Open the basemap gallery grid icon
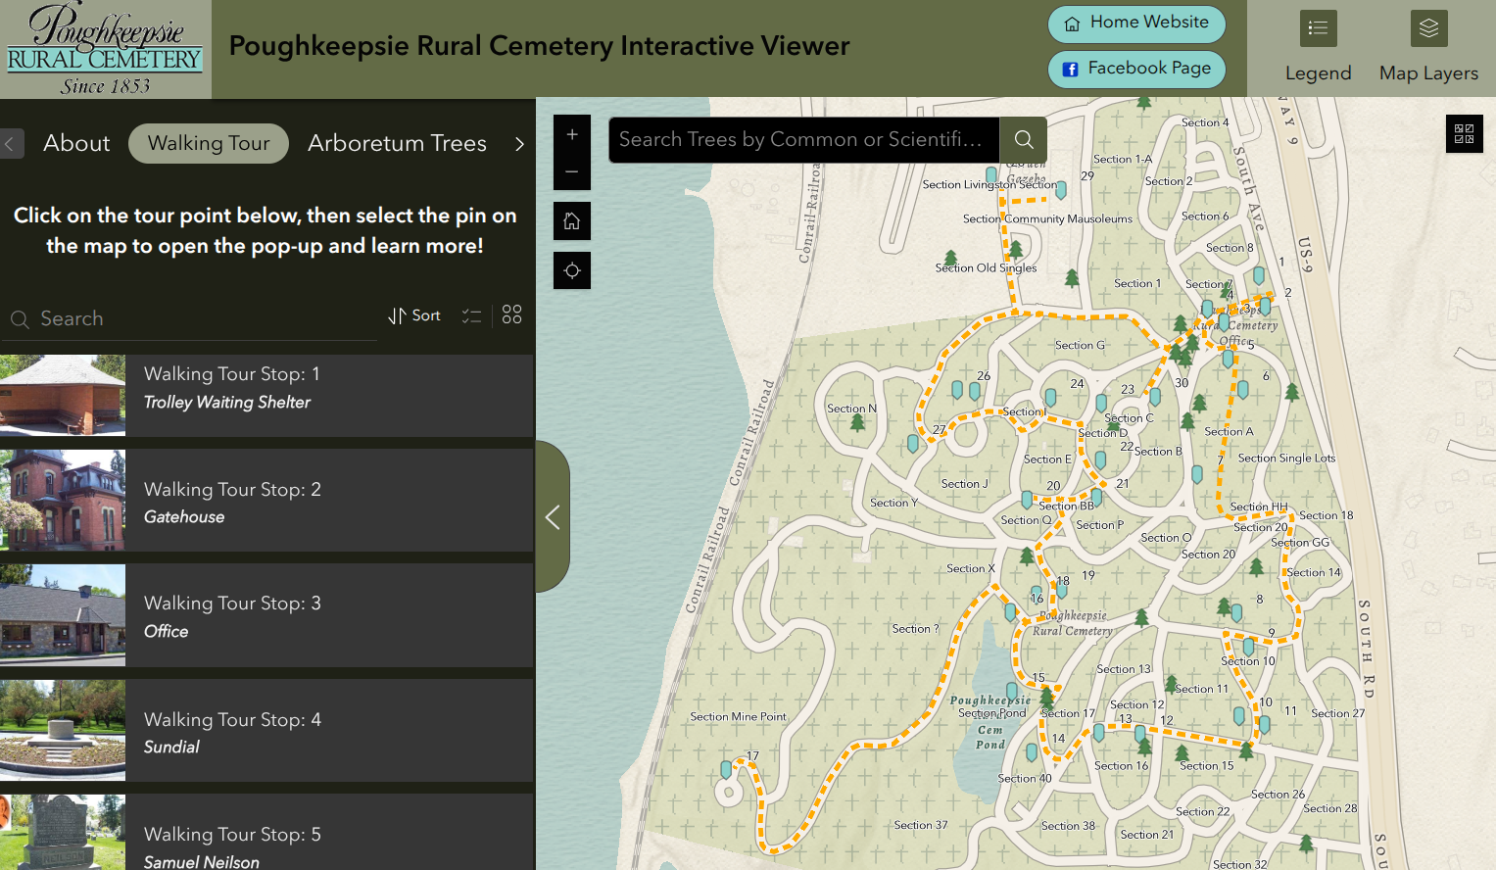The image size is (1496, 870). (1464, 133)
